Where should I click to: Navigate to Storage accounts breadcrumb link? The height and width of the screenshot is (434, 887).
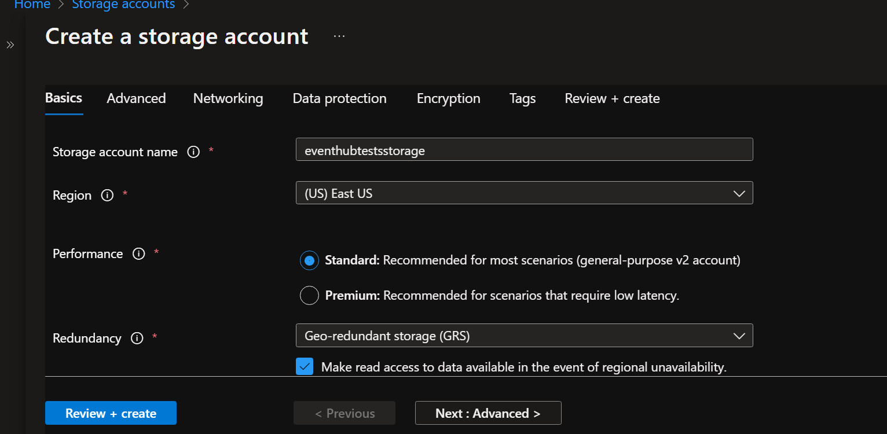click(123, 5)
